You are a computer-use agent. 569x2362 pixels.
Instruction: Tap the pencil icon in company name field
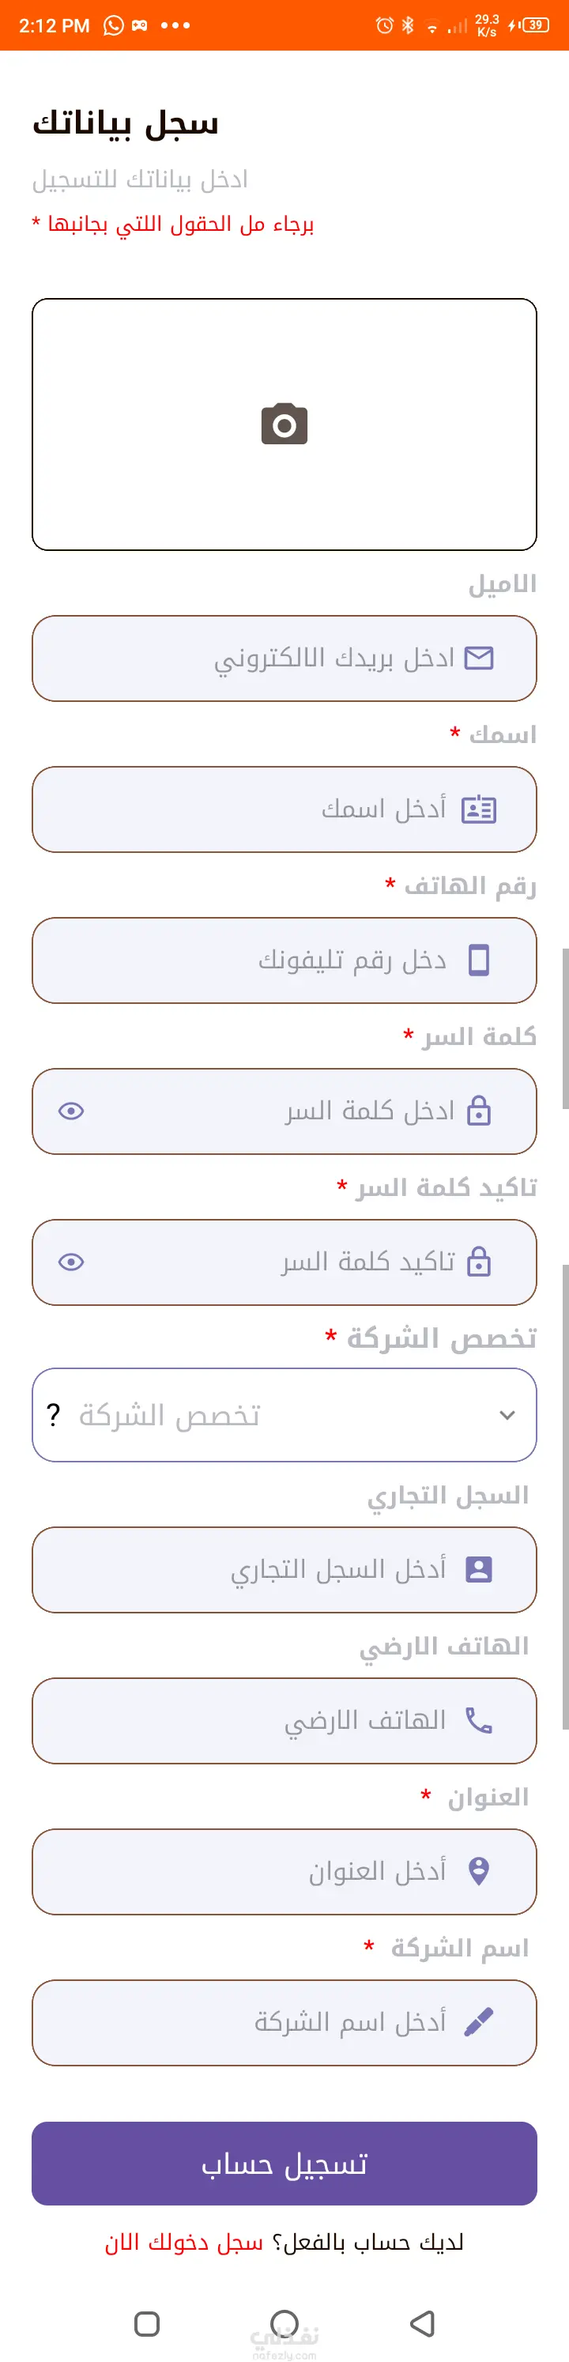pos(478,2022)
